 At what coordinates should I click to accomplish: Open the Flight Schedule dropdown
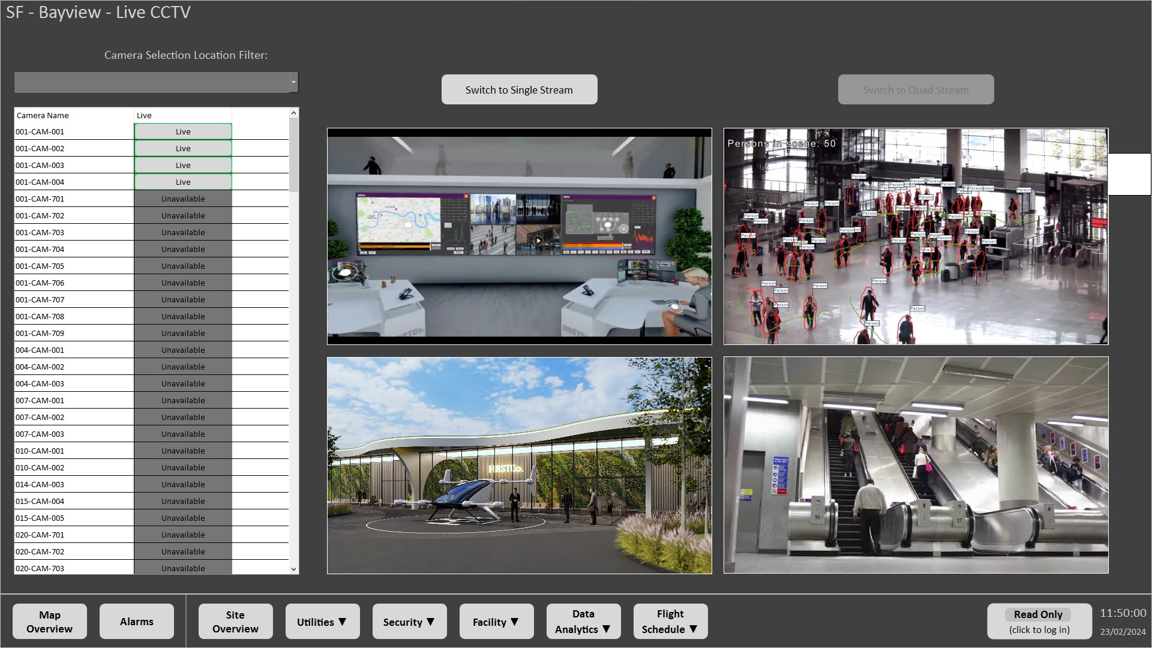(670, 621)
